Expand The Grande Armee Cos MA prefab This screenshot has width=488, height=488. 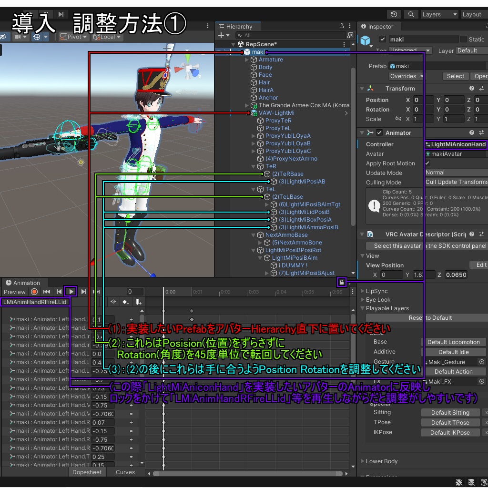(x=247, y=105)
